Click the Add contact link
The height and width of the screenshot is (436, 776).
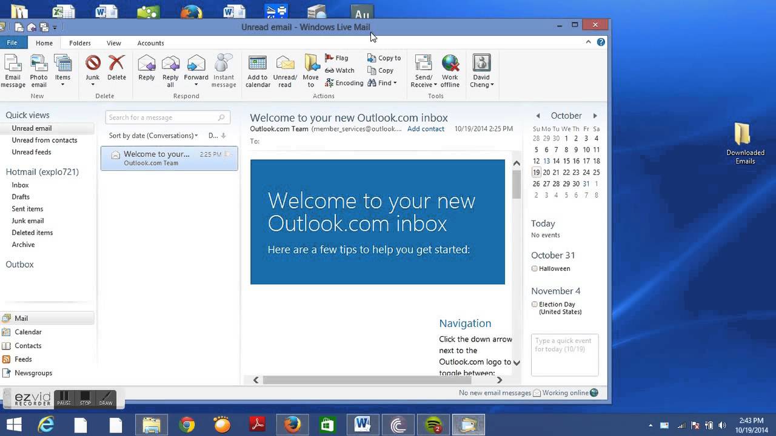426,129
